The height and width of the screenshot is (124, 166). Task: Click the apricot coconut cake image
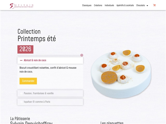point(121,74)
